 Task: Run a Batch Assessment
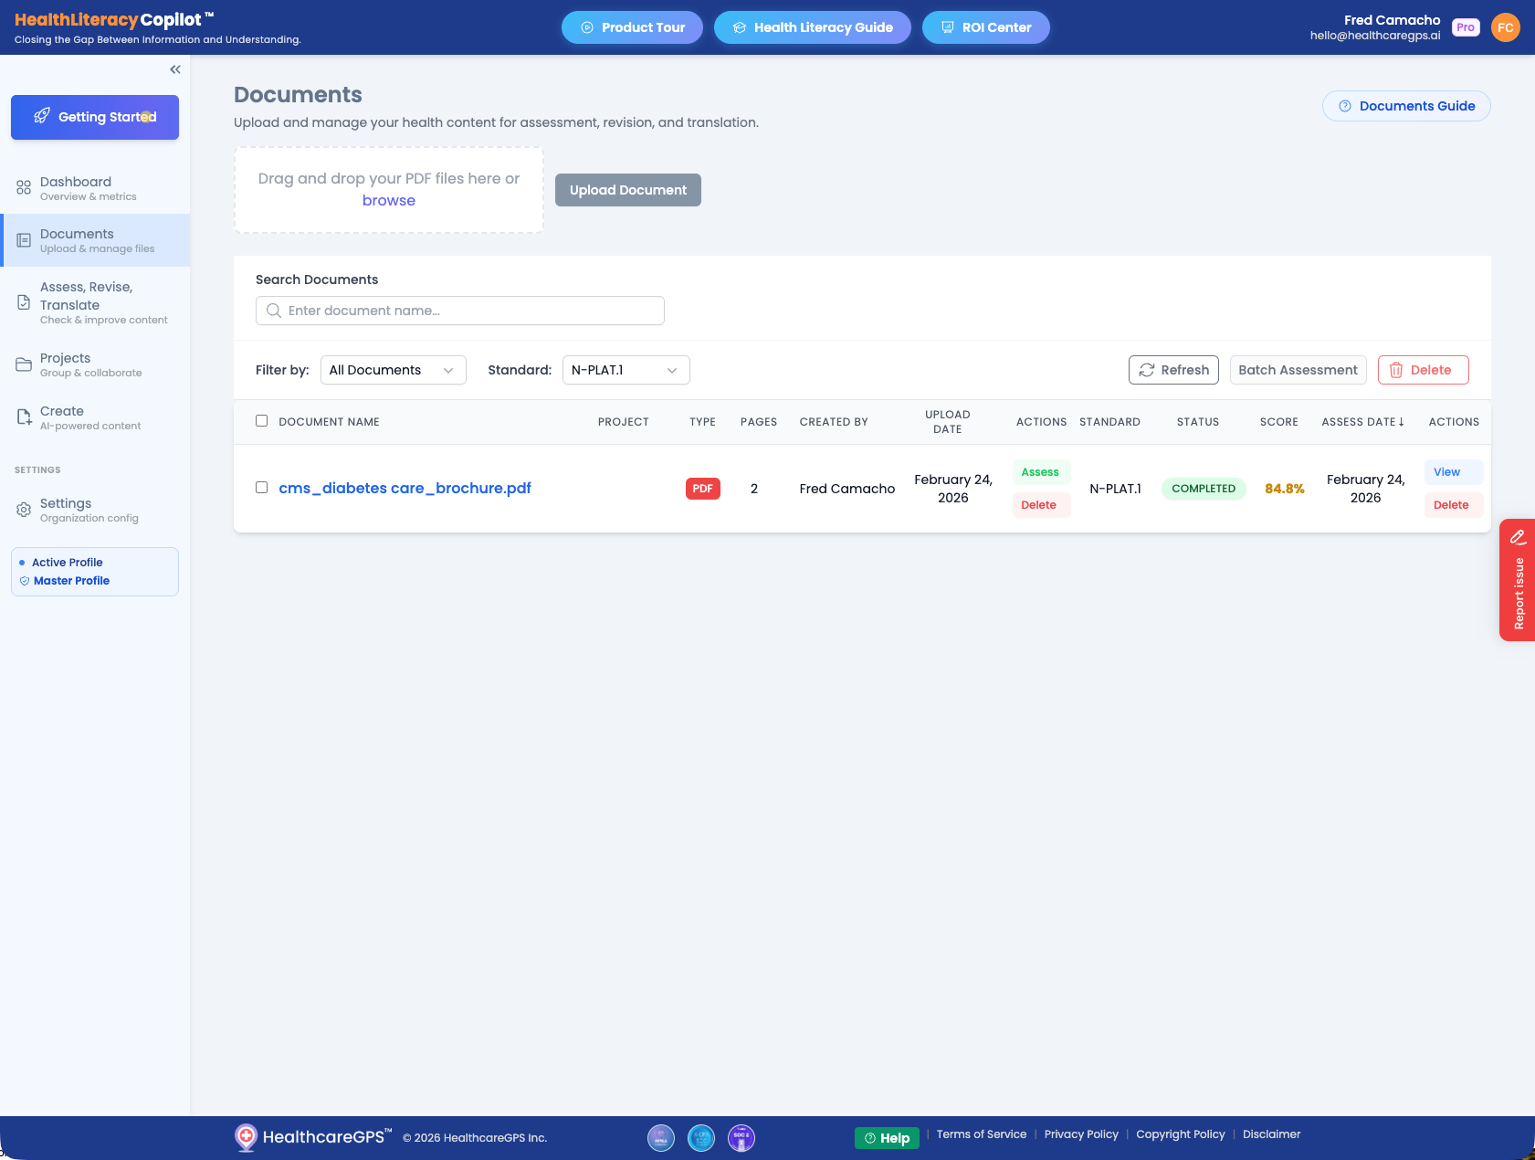pyautogui.click(x=1298, y=370)
